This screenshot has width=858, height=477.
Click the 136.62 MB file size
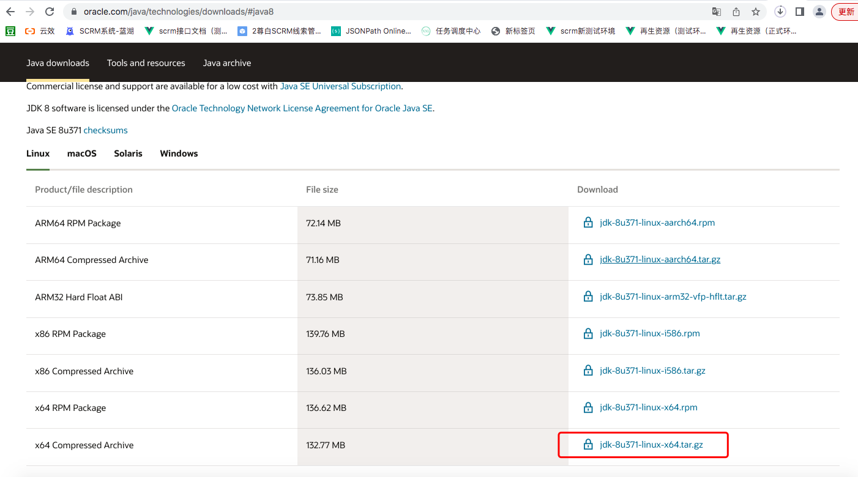(x=326, y=408)
